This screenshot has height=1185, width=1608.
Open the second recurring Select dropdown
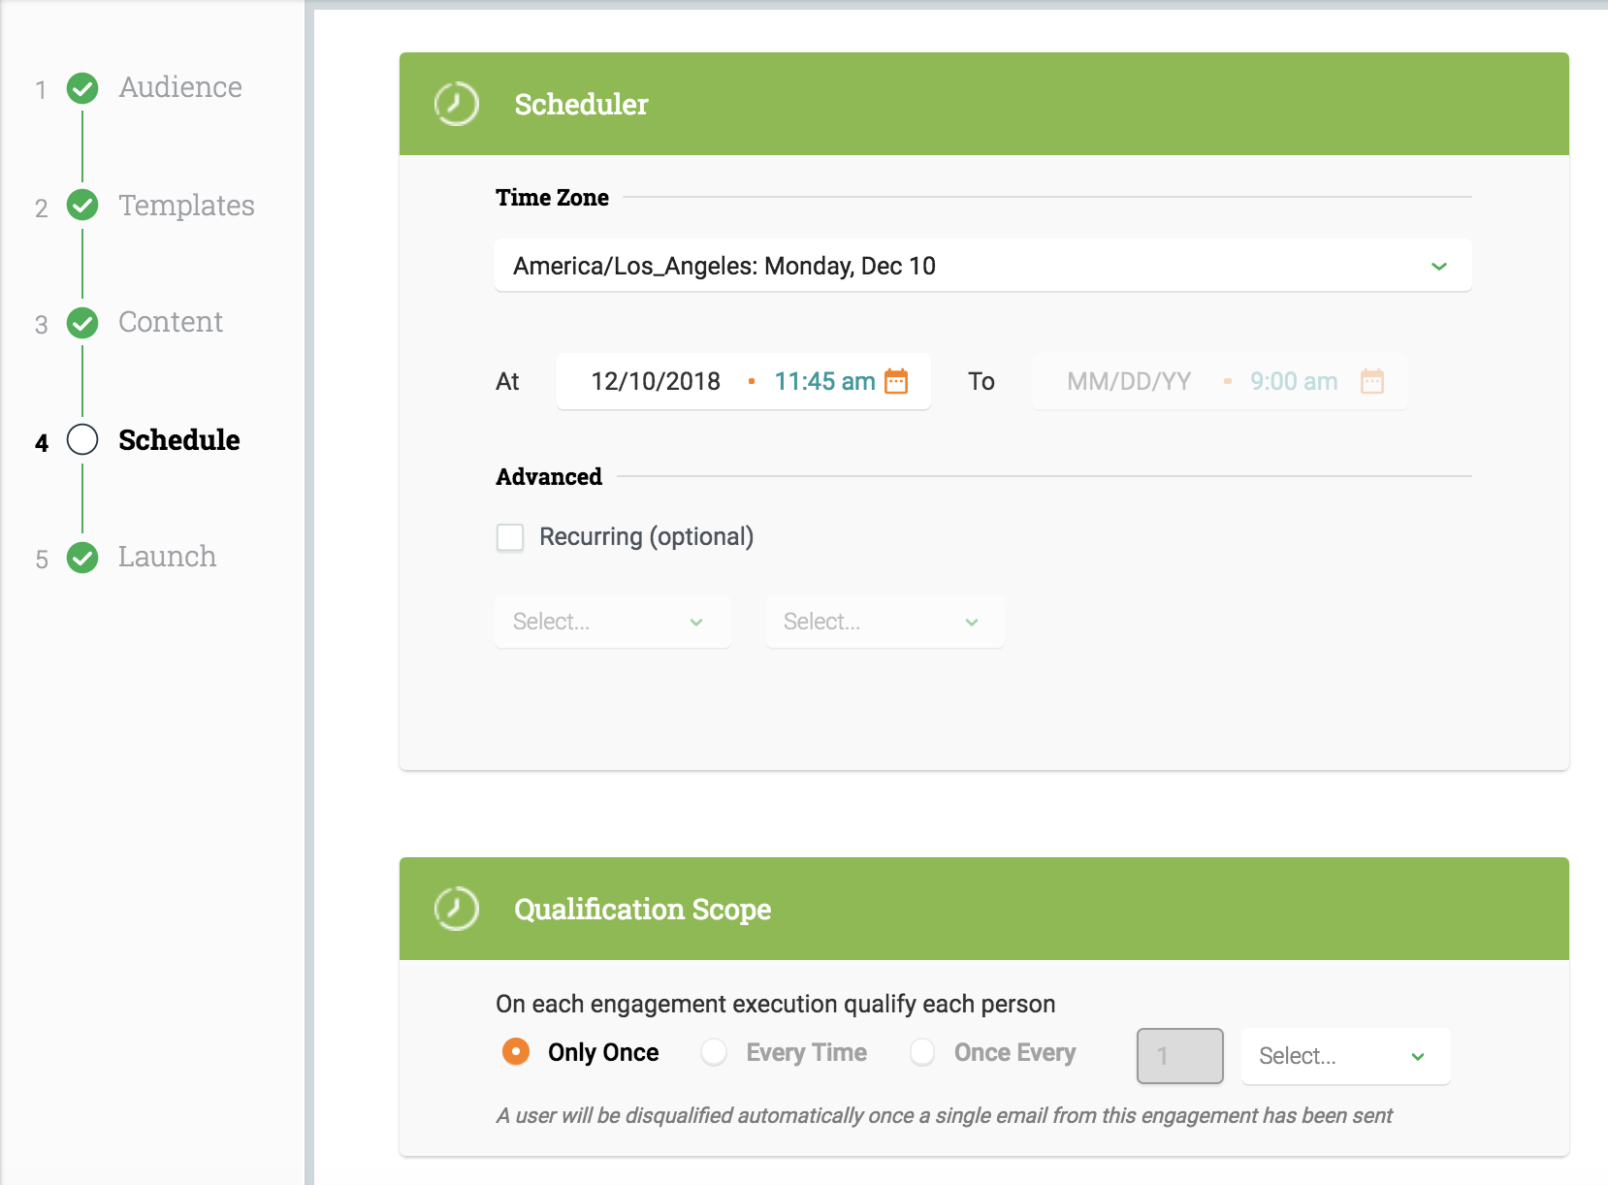click(x=884, y=622)
